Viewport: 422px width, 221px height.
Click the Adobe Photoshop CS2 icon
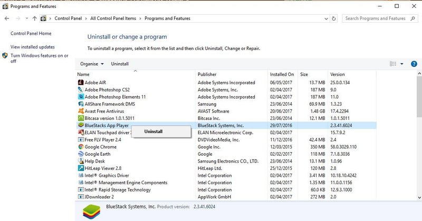81,89
